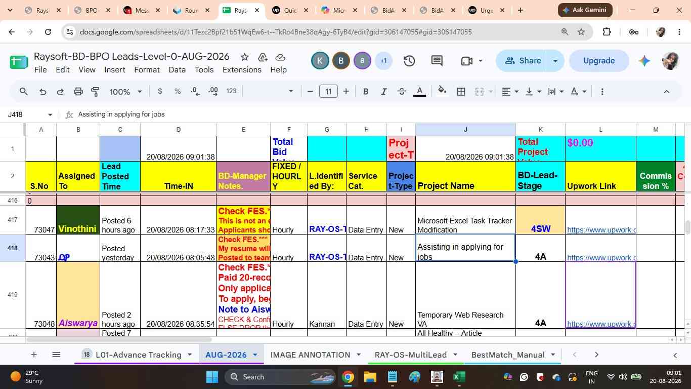691x389 pixels.
Task: Open version history clock icon
Action: click(x=409, y=61)
